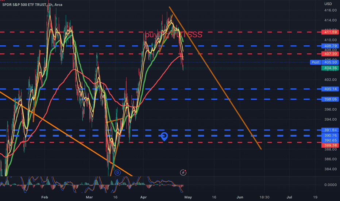Screen dimensions: 340x201
Task: Click the 416.00 price scale value
Action: pos(331,10)
